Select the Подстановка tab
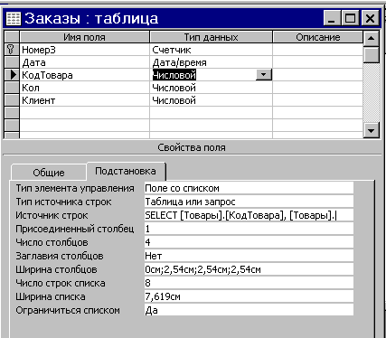 (126, 171)
